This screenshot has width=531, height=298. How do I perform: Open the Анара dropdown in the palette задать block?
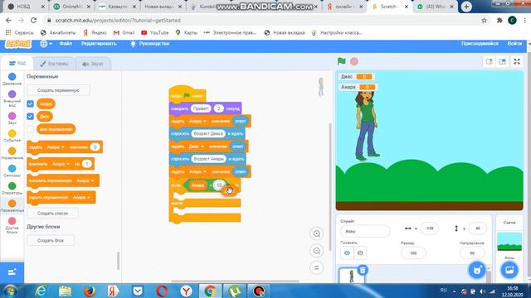point(56,147)
